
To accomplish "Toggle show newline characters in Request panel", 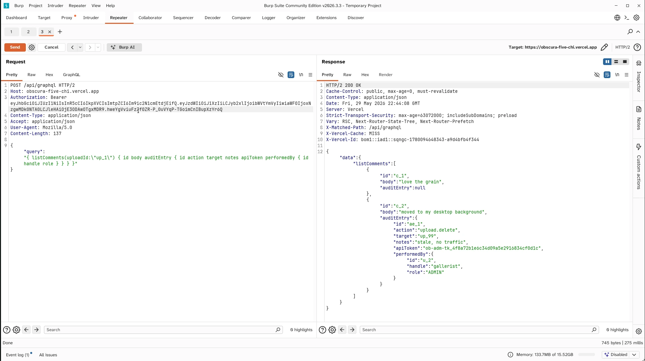I will (301, 75).
